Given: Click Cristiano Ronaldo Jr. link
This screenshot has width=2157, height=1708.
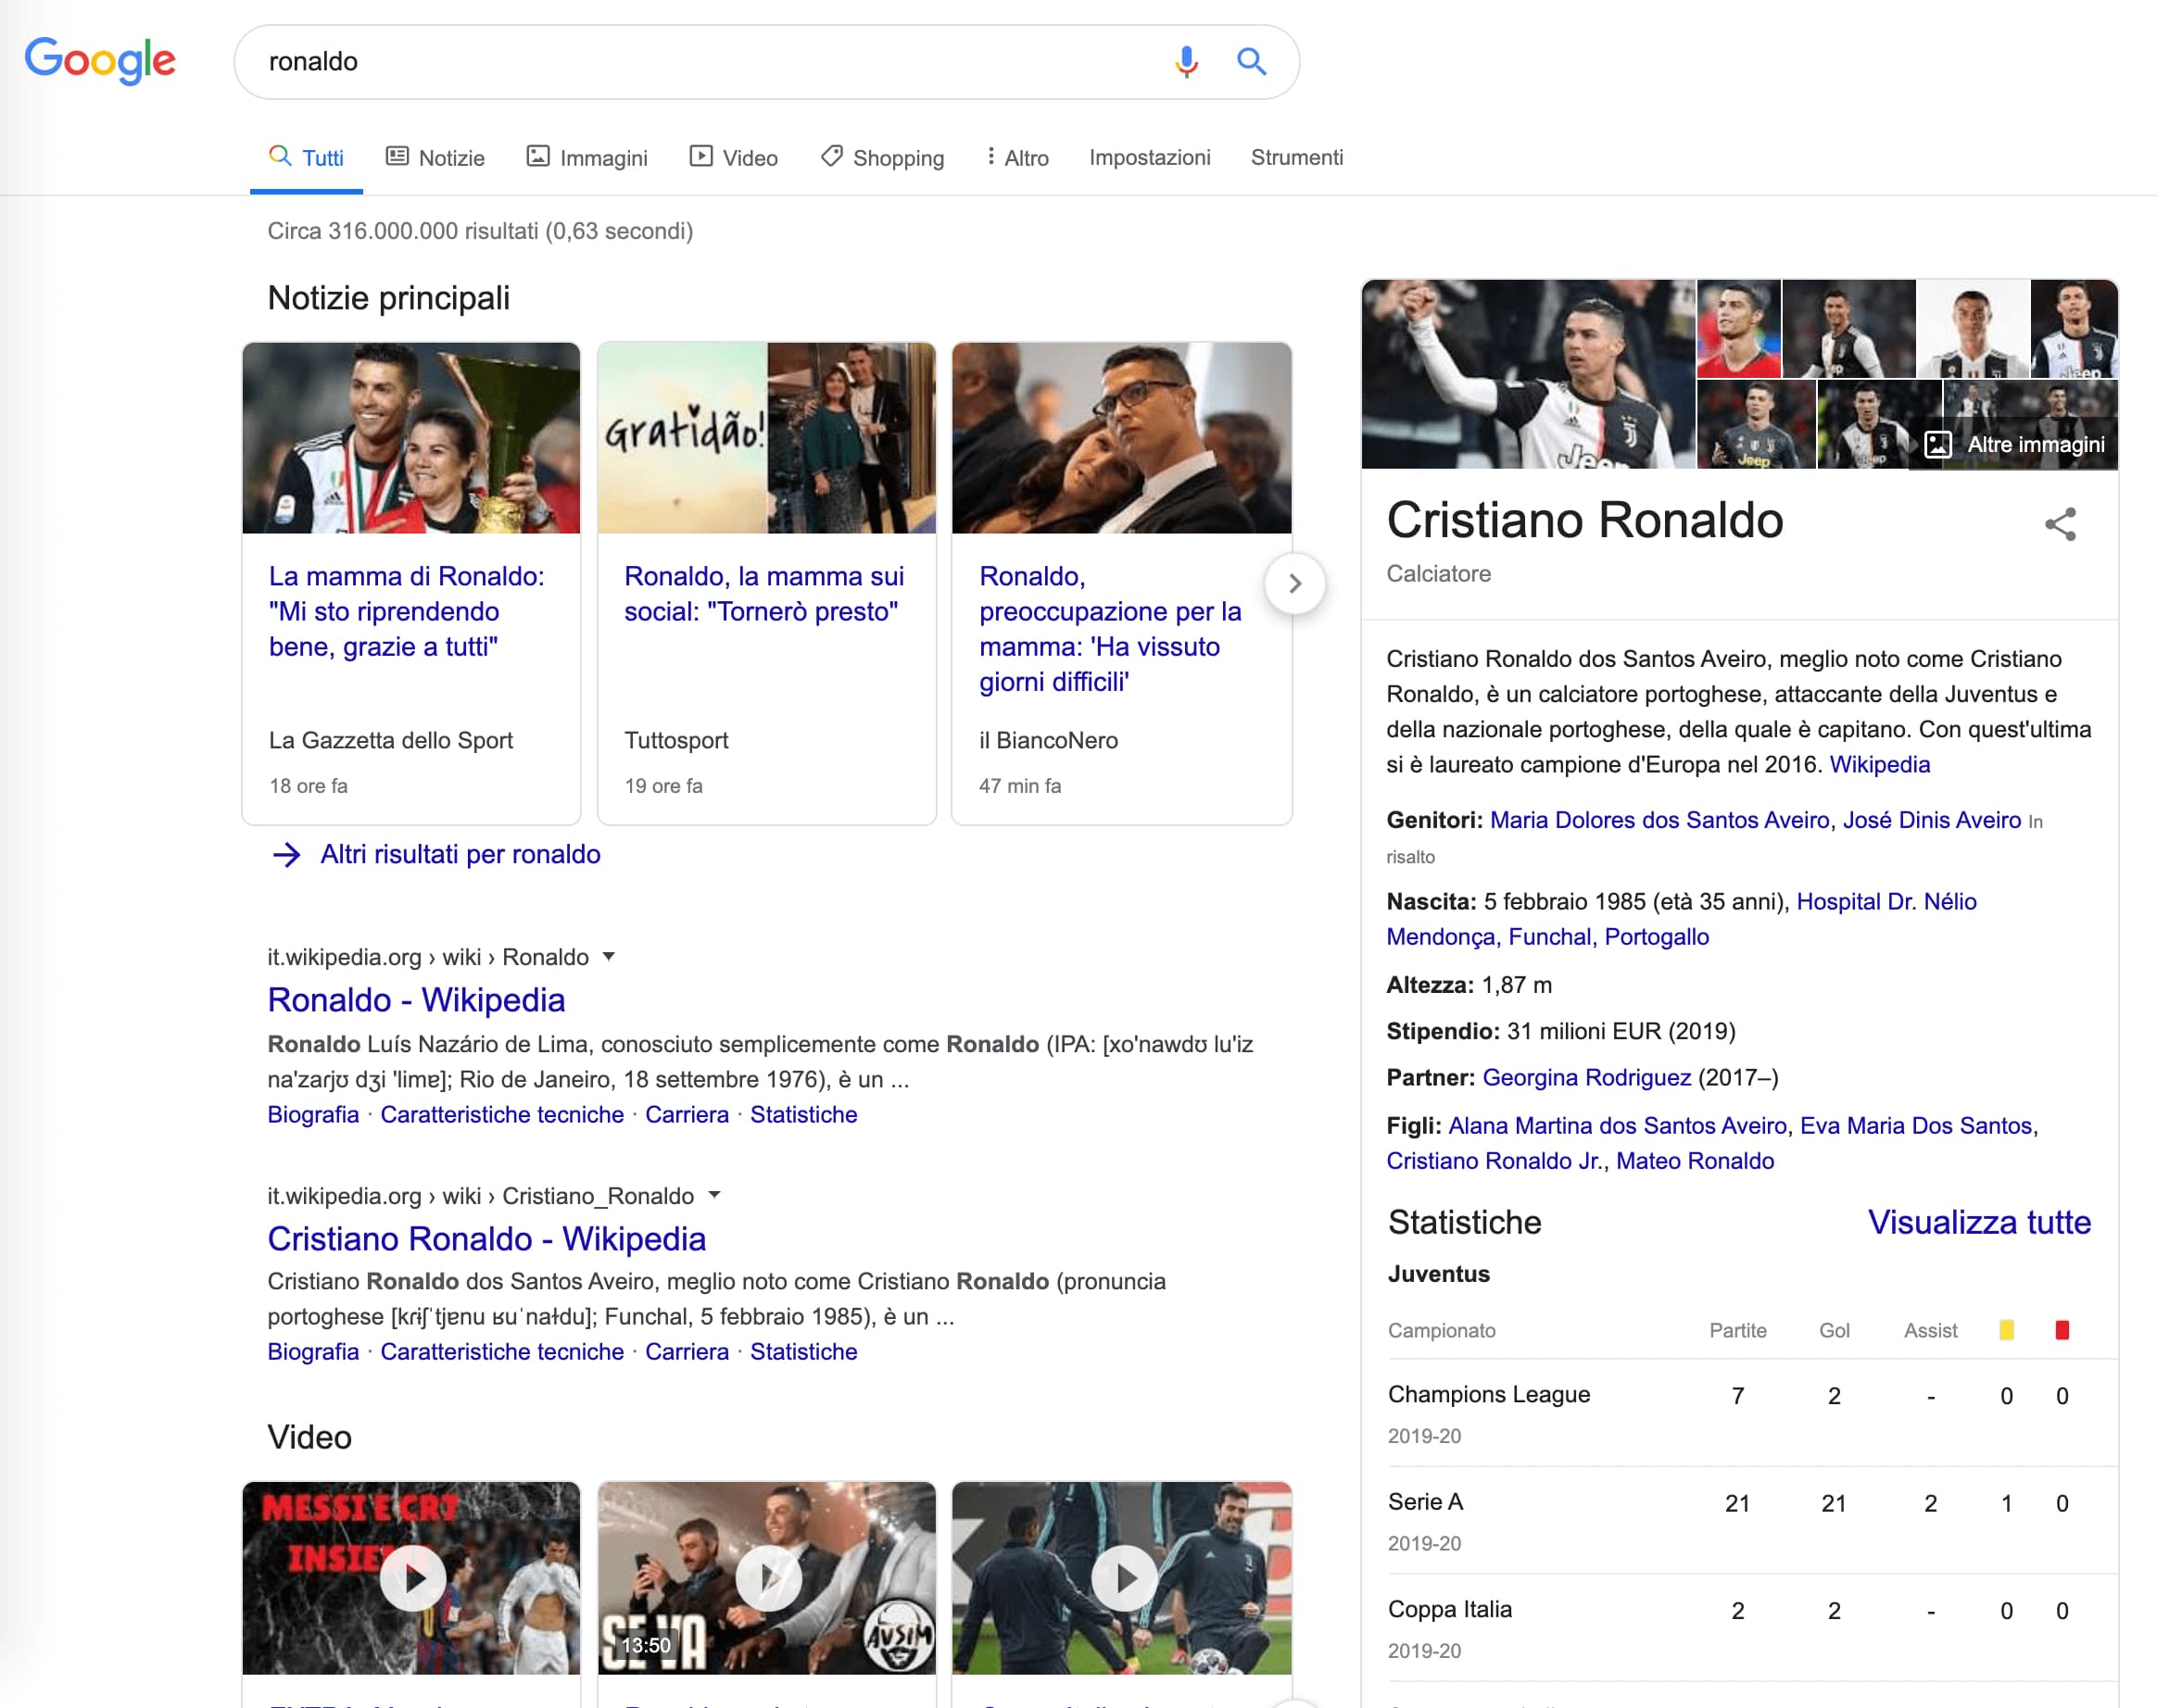Looking at the screenshot, I should [x=1494, y=1160].
